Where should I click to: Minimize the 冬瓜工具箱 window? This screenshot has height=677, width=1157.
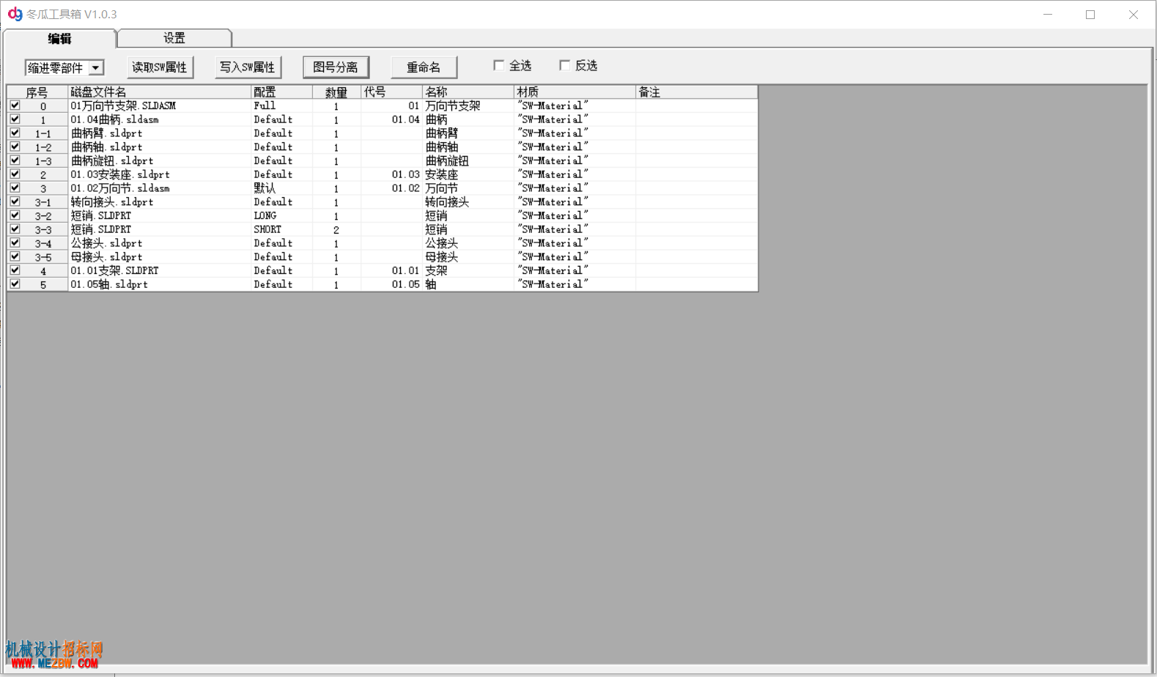tap(1048, 14)
